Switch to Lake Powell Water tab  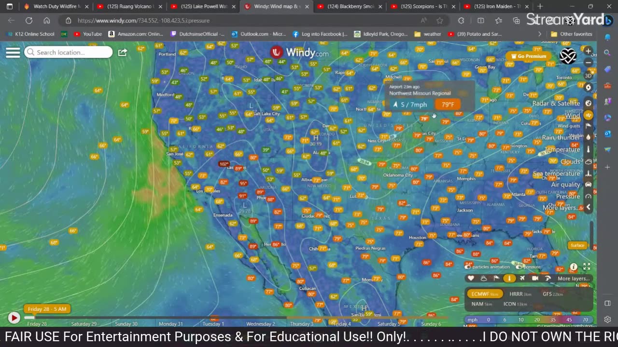click(202, 7)
